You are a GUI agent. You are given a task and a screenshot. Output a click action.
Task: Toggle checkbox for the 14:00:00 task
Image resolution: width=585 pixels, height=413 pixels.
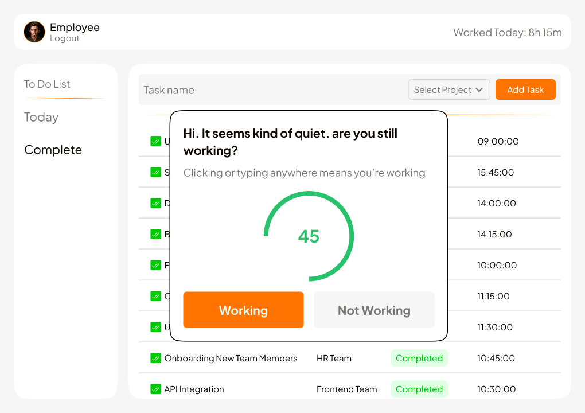(x=155, y=203)
